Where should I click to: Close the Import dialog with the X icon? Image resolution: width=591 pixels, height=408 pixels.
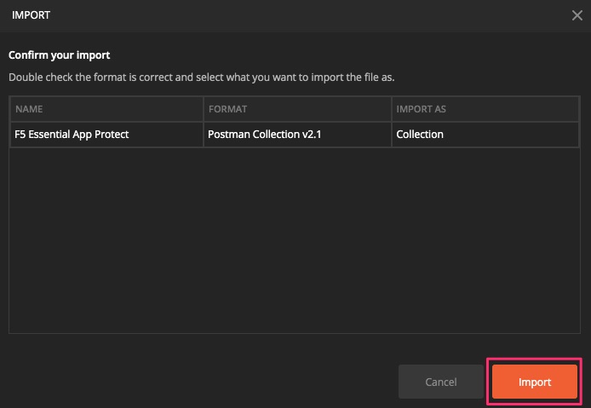pyautogui.click(x=577, y=15)
